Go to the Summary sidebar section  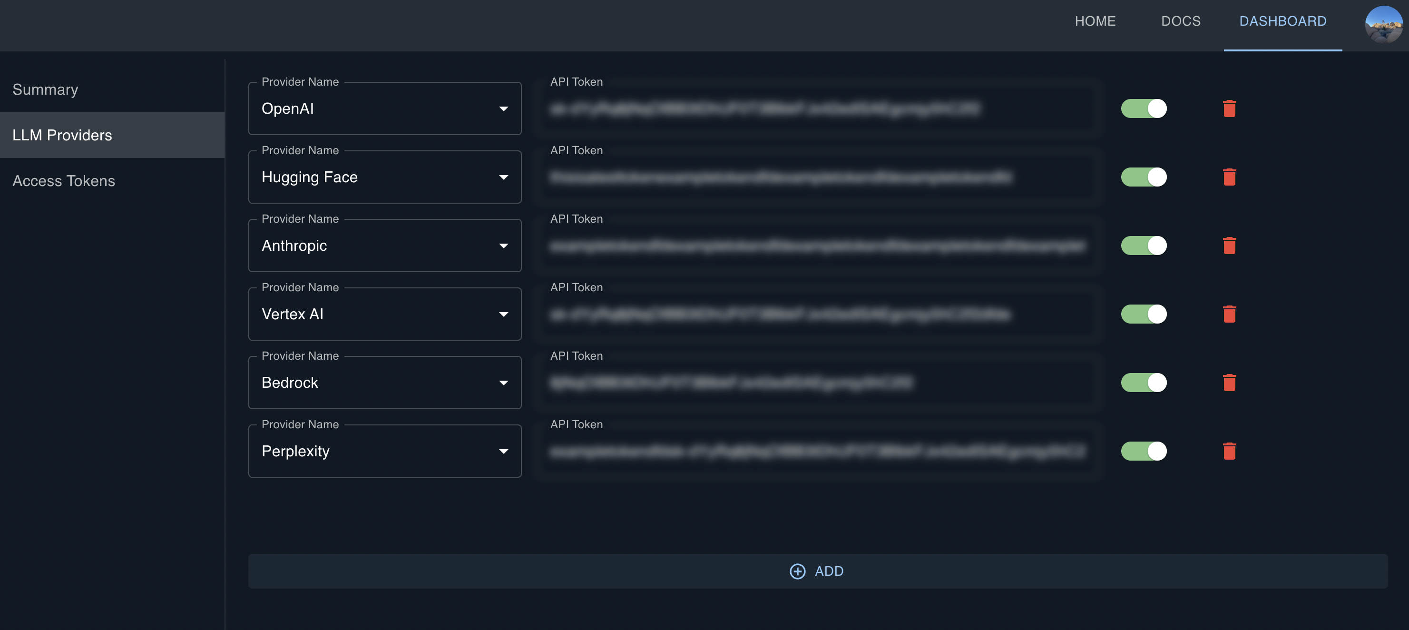45,89
